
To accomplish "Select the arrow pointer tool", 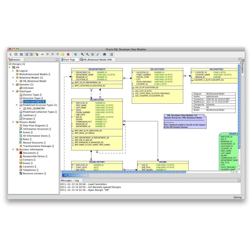I will tap(10, 54).
